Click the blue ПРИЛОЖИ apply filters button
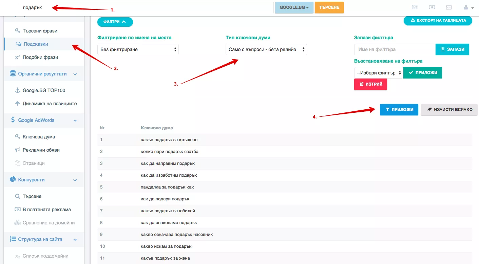 (x=399, y=110)
